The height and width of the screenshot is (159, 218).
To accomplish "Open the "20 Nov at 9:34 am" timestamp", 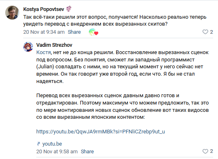I will tap(44, 32).
